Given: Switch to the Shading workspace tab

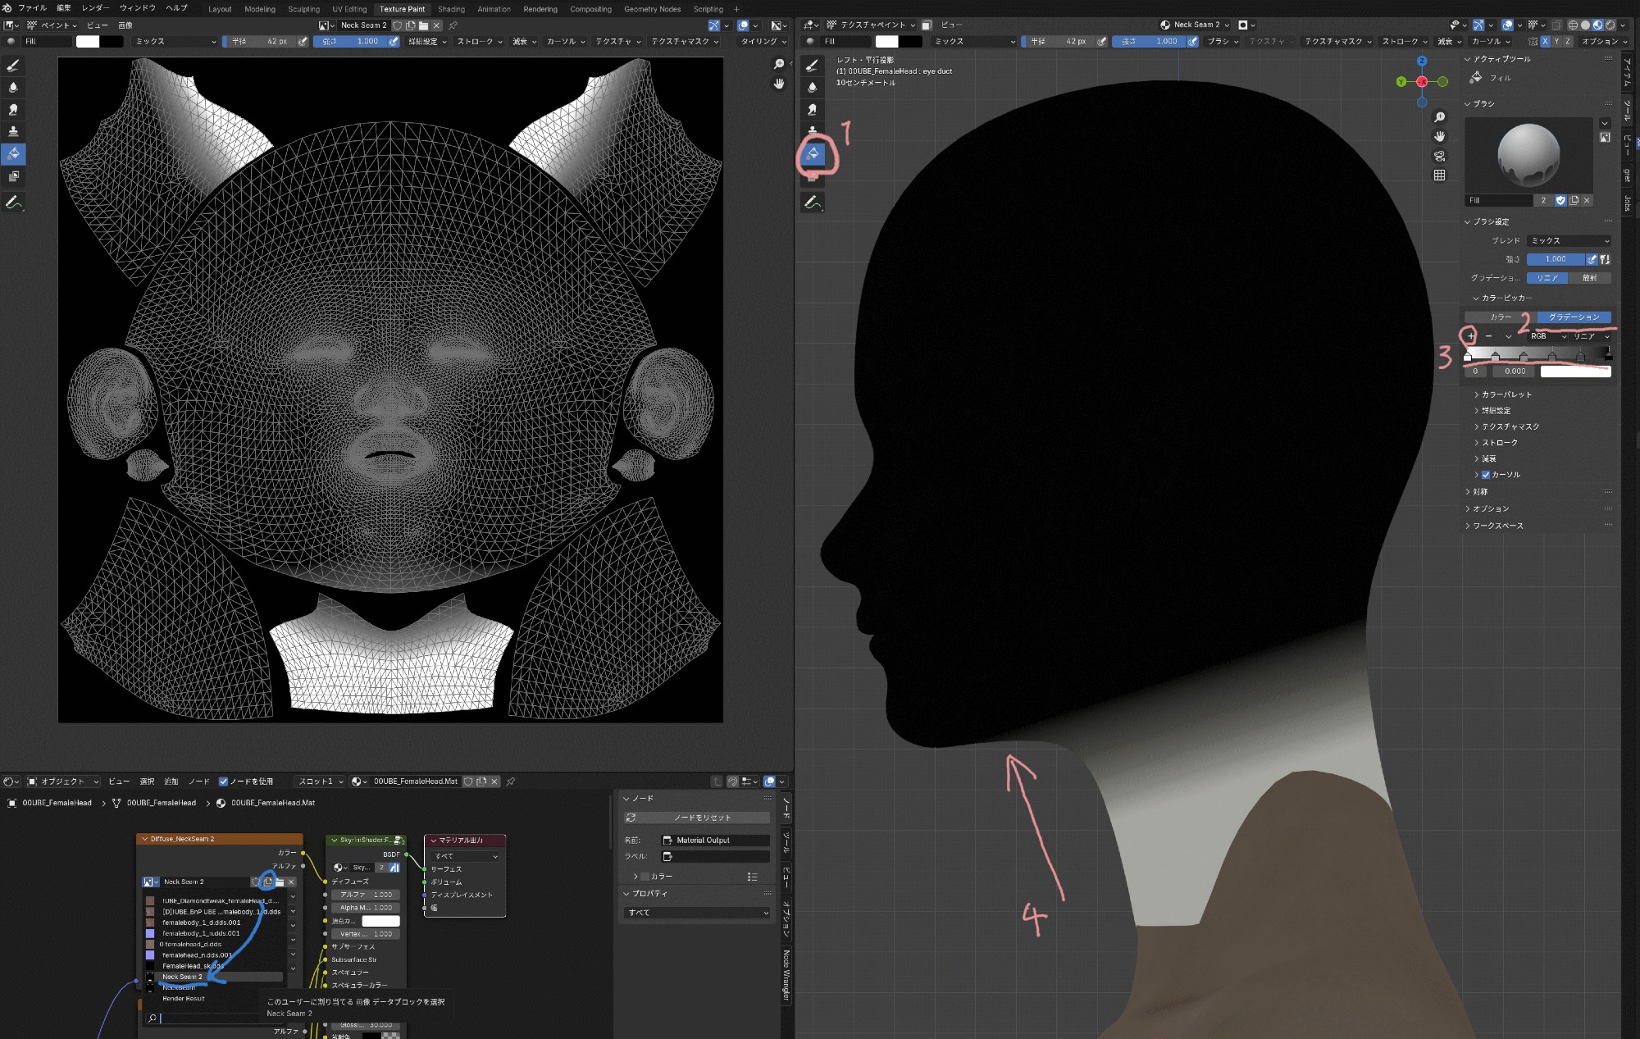Looking at the screenshot, I should 451,9.
